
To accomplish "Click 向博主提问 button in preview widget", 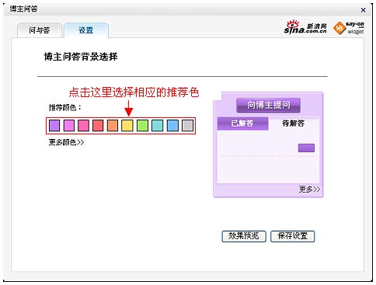I will 268,106.
